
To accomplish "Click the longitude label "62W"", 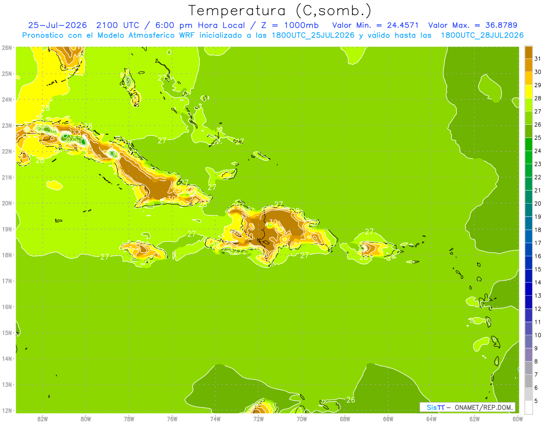I will [x=474, y=419].
